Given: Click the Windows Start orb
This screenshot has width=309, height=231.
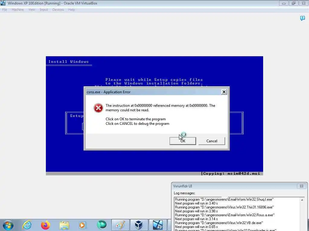Looking at the screenshot, I should (x=8, y=225).
